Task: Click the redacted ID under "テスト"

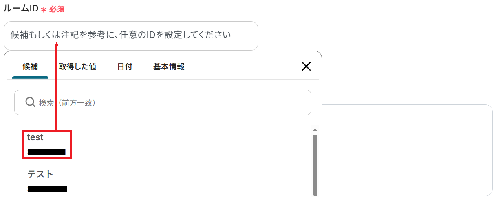Action: pyautogui.click(x=47, y=188)
